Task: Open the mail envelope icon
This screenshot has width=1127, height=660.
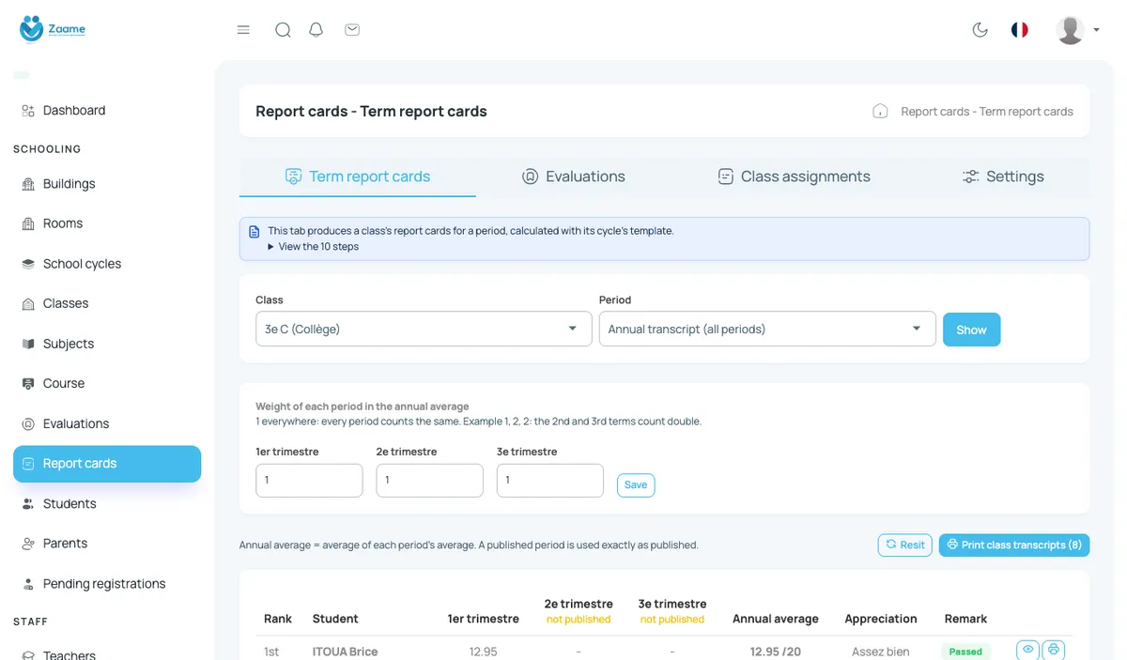Action: [x=352, y=30]
